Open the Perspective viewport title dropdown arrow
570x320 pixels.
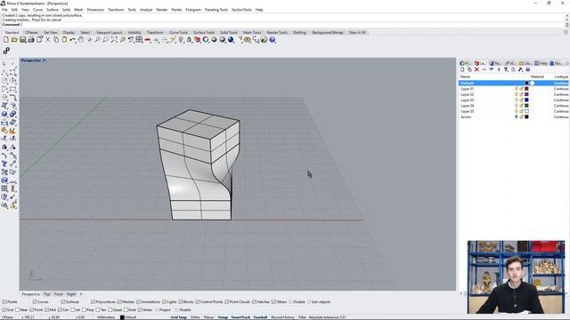pos(45,60)
